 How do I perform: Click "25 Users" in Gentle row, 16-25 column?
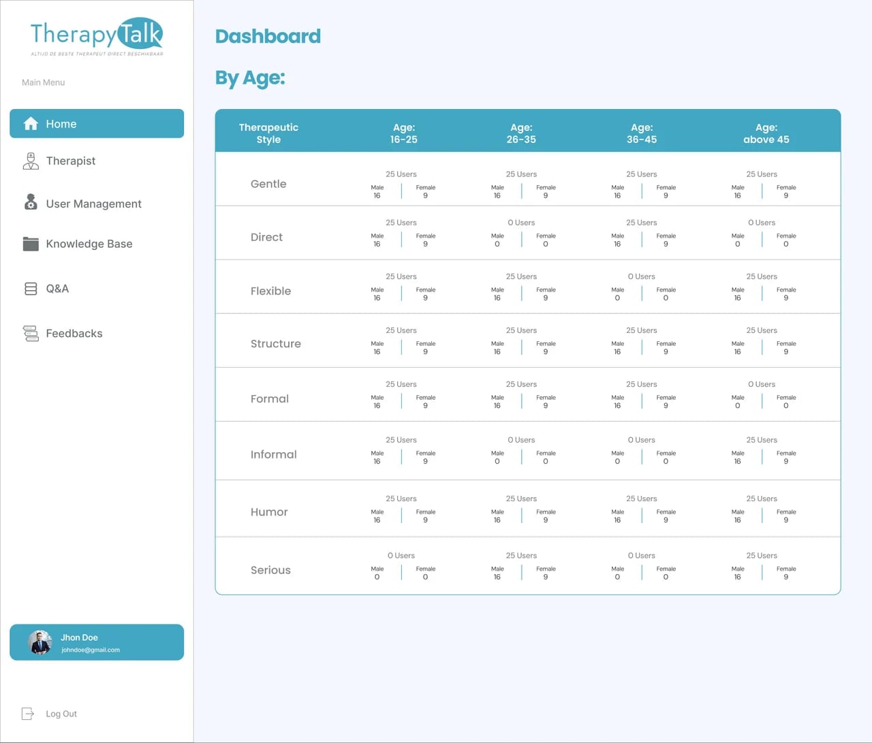coord(401,174)
